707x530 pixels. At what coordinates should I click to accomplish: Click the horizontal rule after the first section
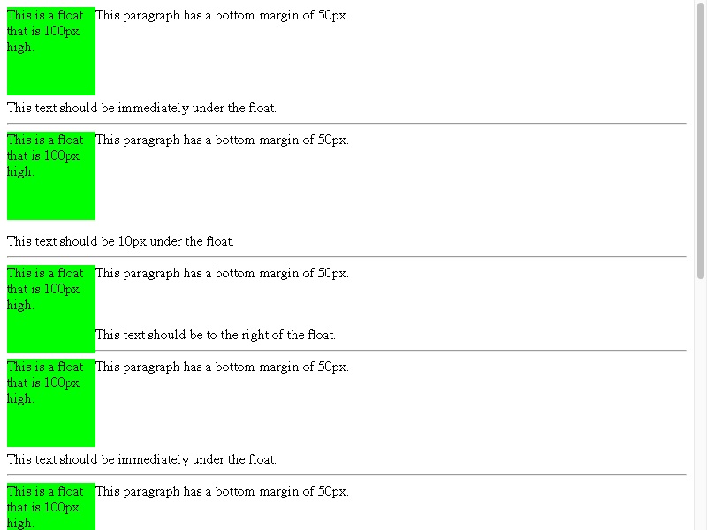tap(346, 123)
